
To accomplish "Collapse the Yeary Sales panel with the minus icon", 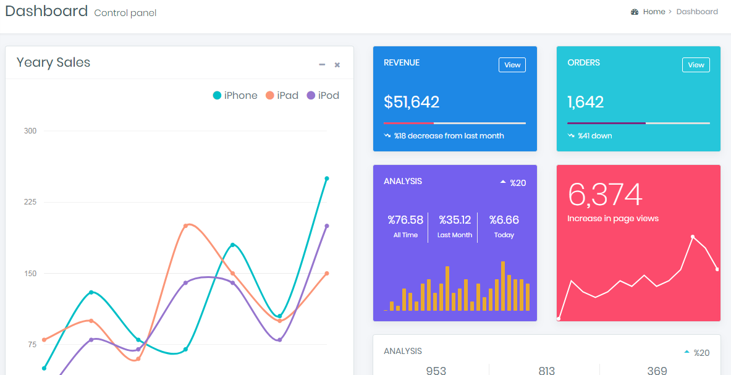I will pos(321,64).
